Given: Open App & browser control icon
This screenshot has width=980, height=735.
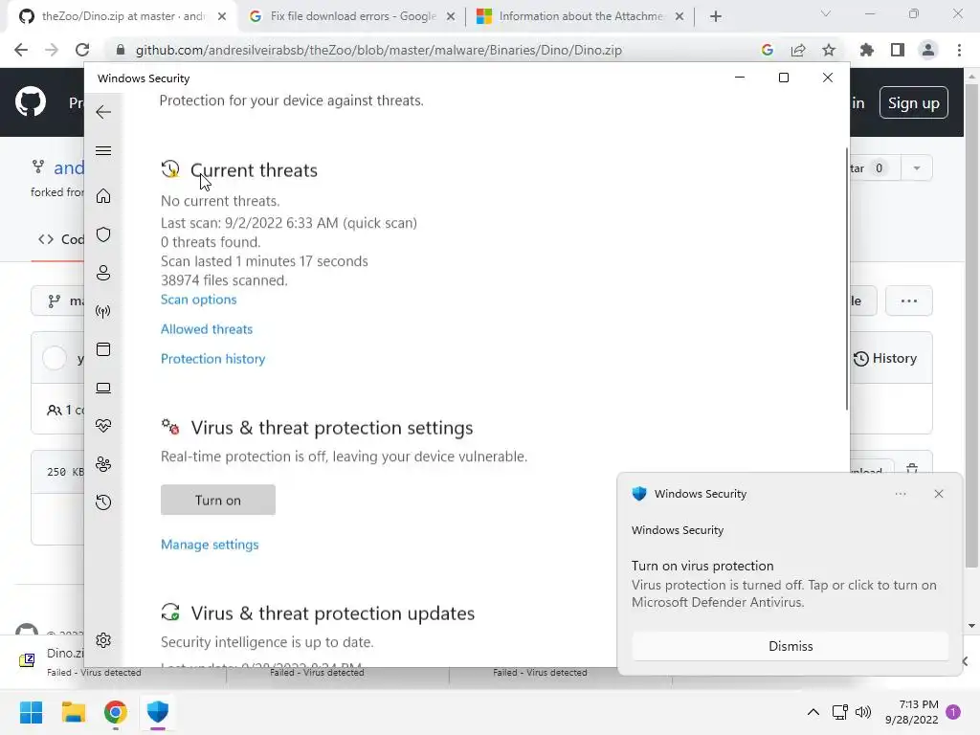Looking at the screenshot, I should [103, 349].
